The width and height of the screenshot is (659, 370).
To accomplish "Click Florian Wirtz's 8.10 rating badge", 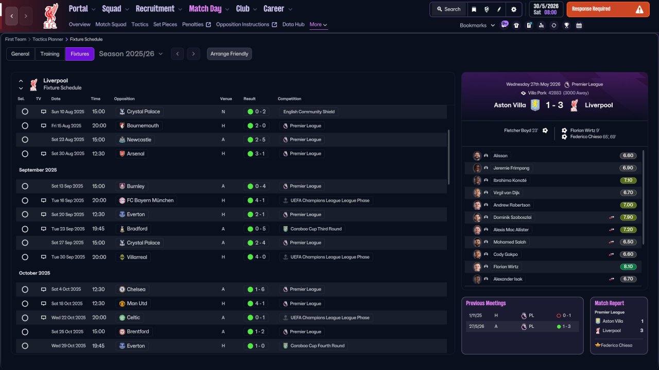I will coord(628,267).
